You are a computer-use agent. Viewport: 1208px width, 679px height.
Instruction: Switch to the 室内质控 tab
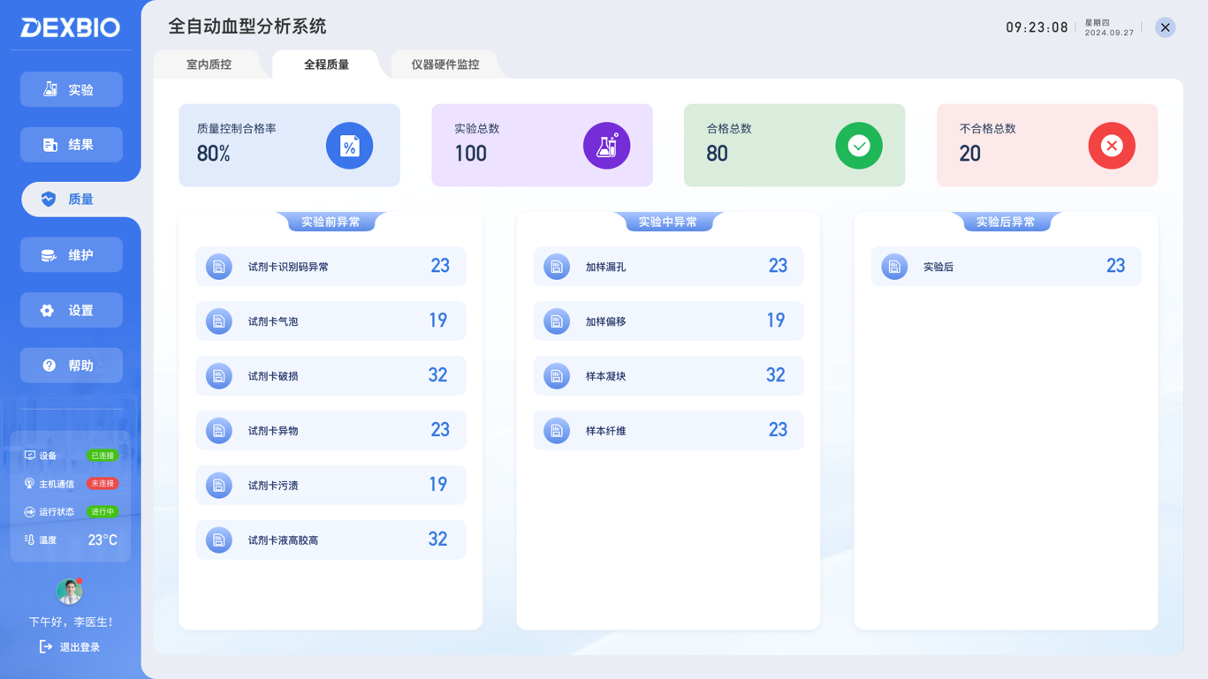click(x=210, y=64)
